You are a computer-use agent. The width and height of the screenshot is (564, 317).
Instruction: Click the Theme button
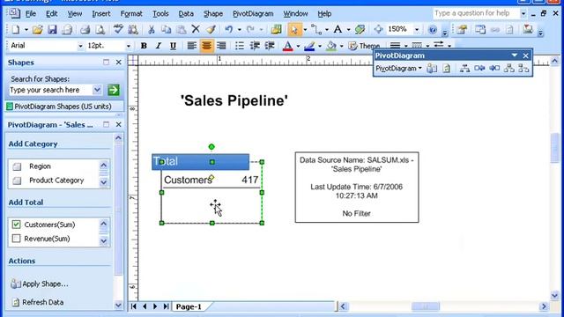(x=364, y=46)
